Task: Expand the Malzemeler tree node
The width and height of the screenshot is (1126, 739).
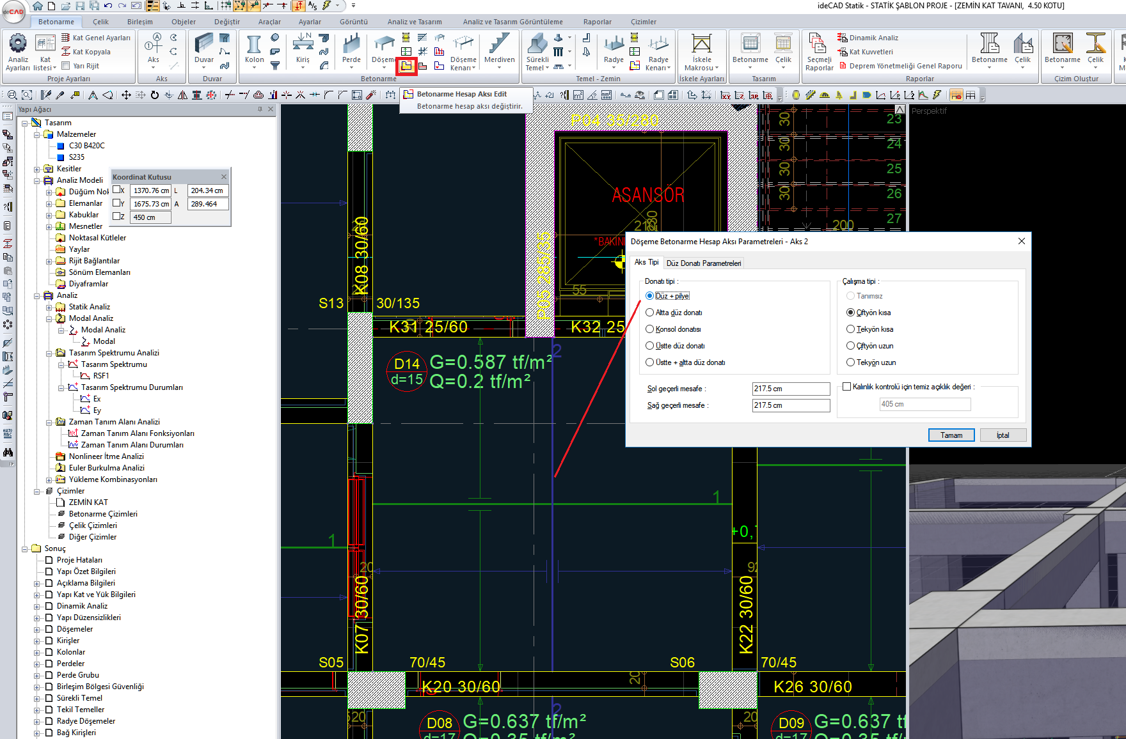Action: point(37,134)
